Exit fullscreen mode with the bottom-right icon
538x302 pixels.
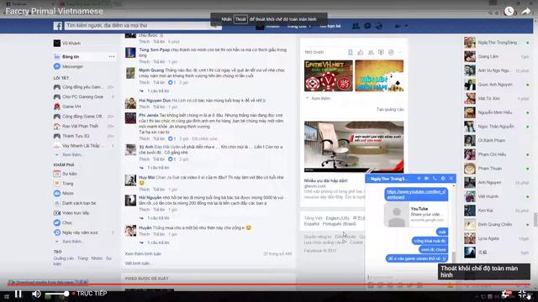pos(523,294)
